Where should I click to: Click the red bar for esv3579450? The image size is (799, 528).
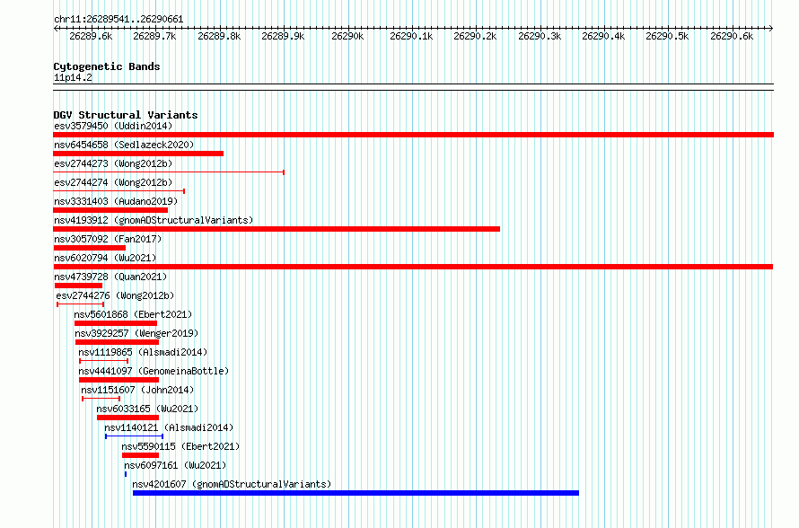pos(413,135)
